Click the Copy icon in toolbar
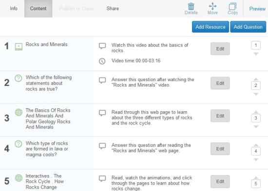 click(232, 7)
